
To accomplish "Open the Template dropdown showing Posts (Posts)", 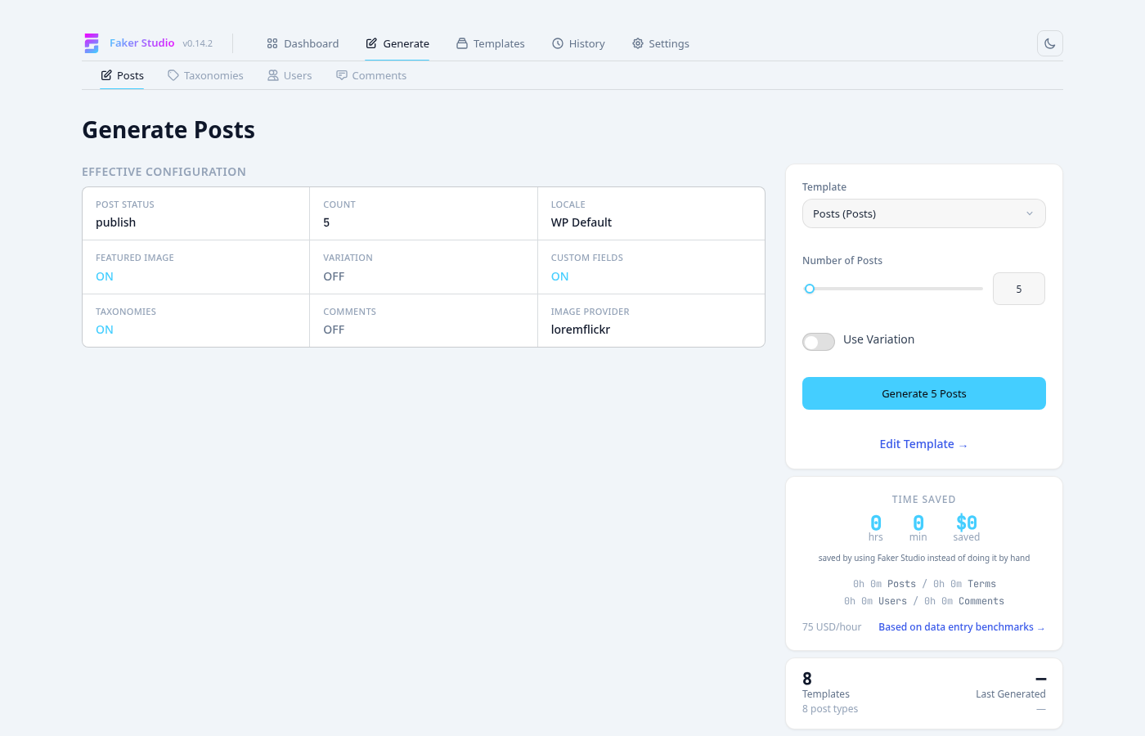I will [x=924, y=213].
